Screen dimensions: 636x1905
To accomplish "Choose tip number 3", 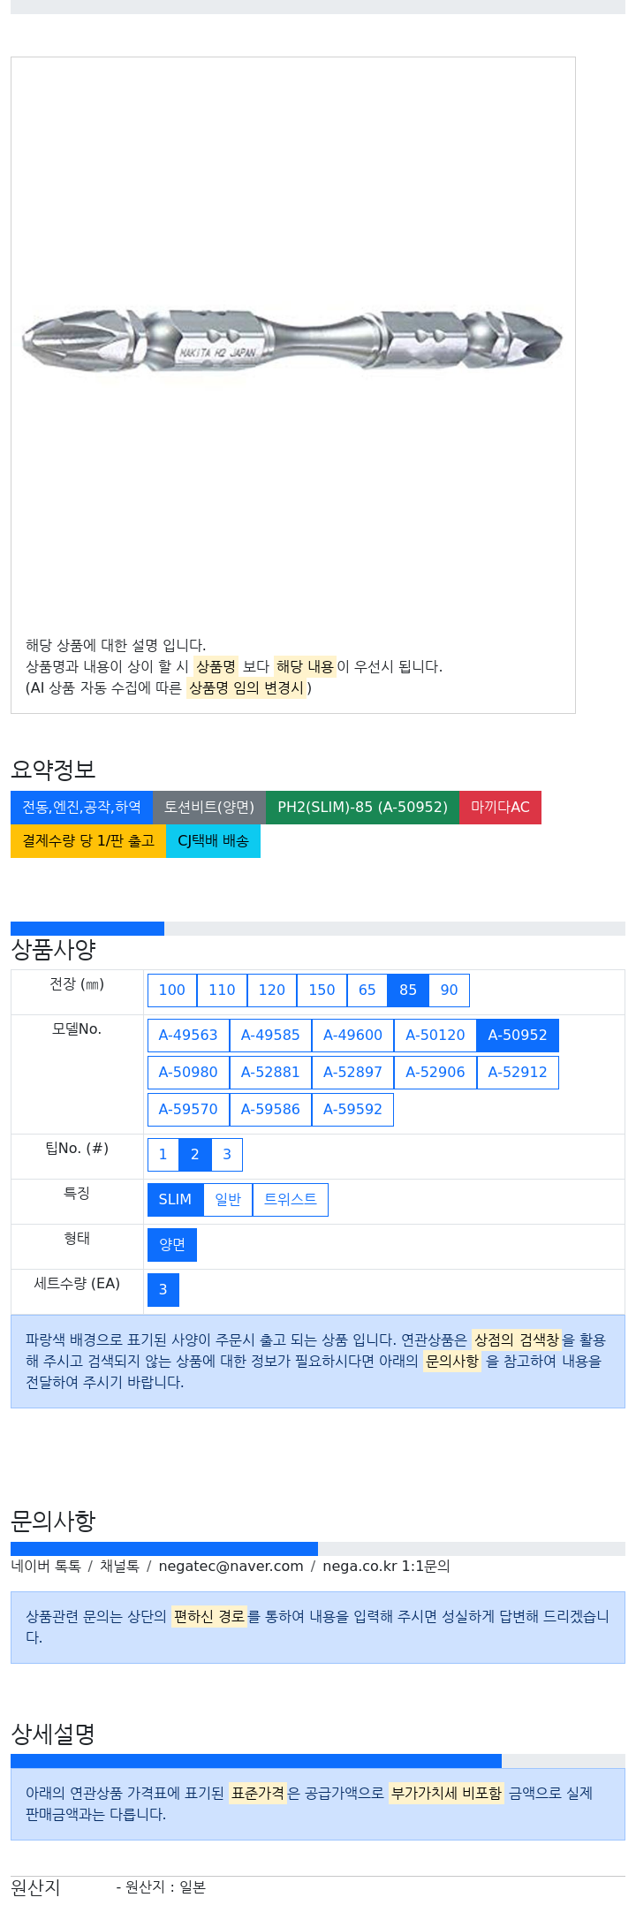I will point(227,1155).
